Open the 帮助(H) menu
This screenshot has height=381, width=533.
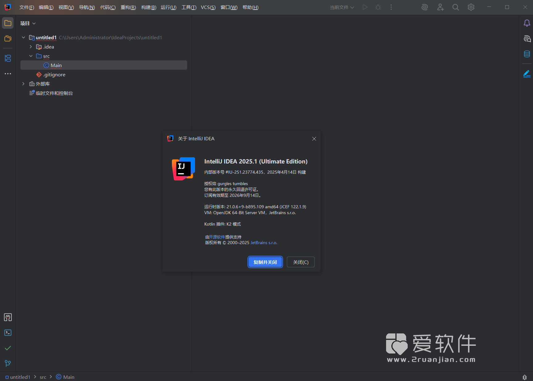coord(250,7)
